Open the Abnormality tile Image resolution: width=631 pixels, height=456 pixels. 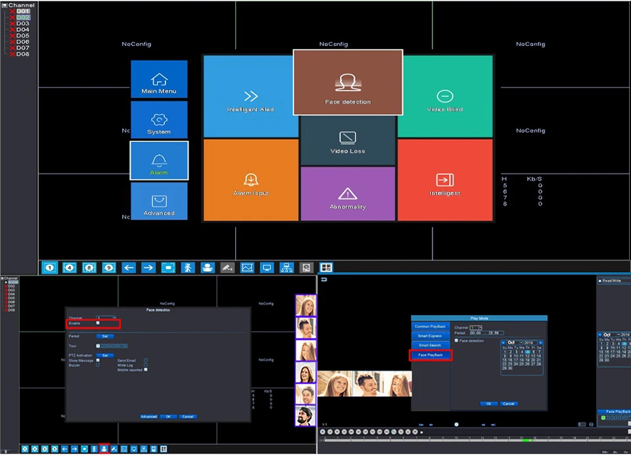[x=348, y=194]
